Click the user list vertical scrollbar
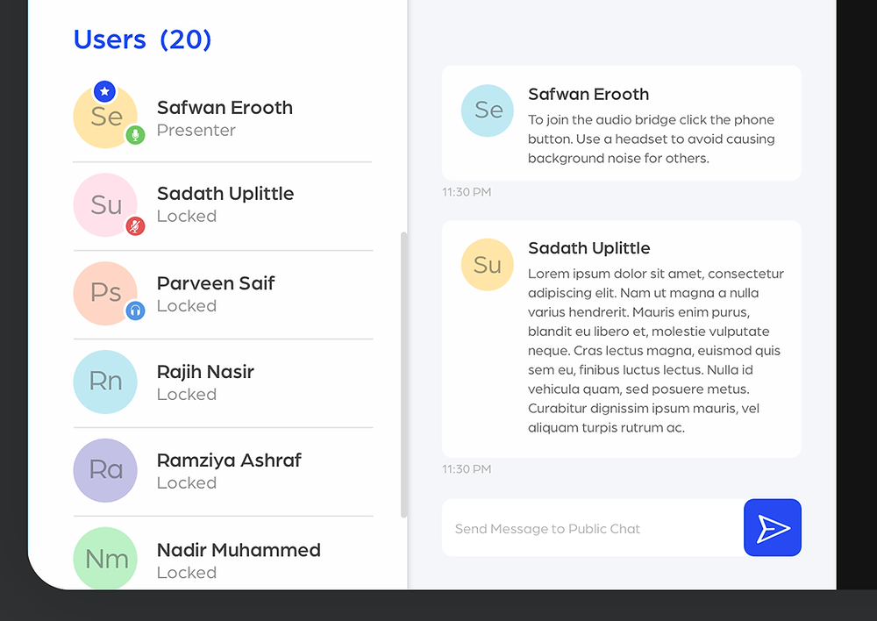The height and width of the screenshot is (621, 877). click(x=403, y=375)
